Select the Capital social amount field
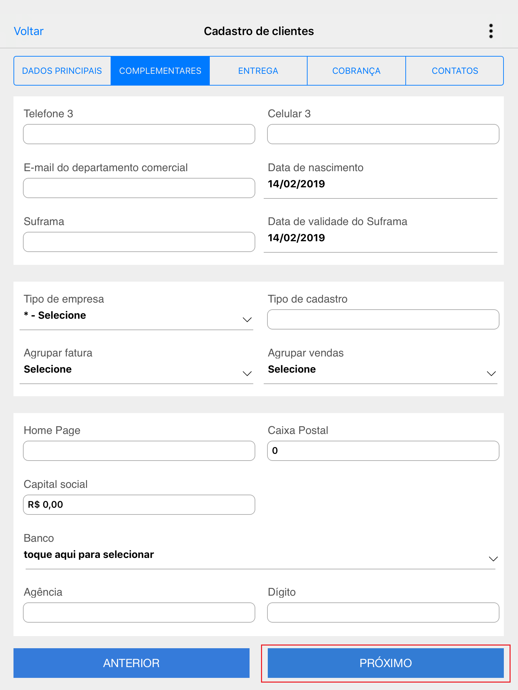The width and height of the screenshot is (518, 690). pyautogui.click(x=139, y=505)
